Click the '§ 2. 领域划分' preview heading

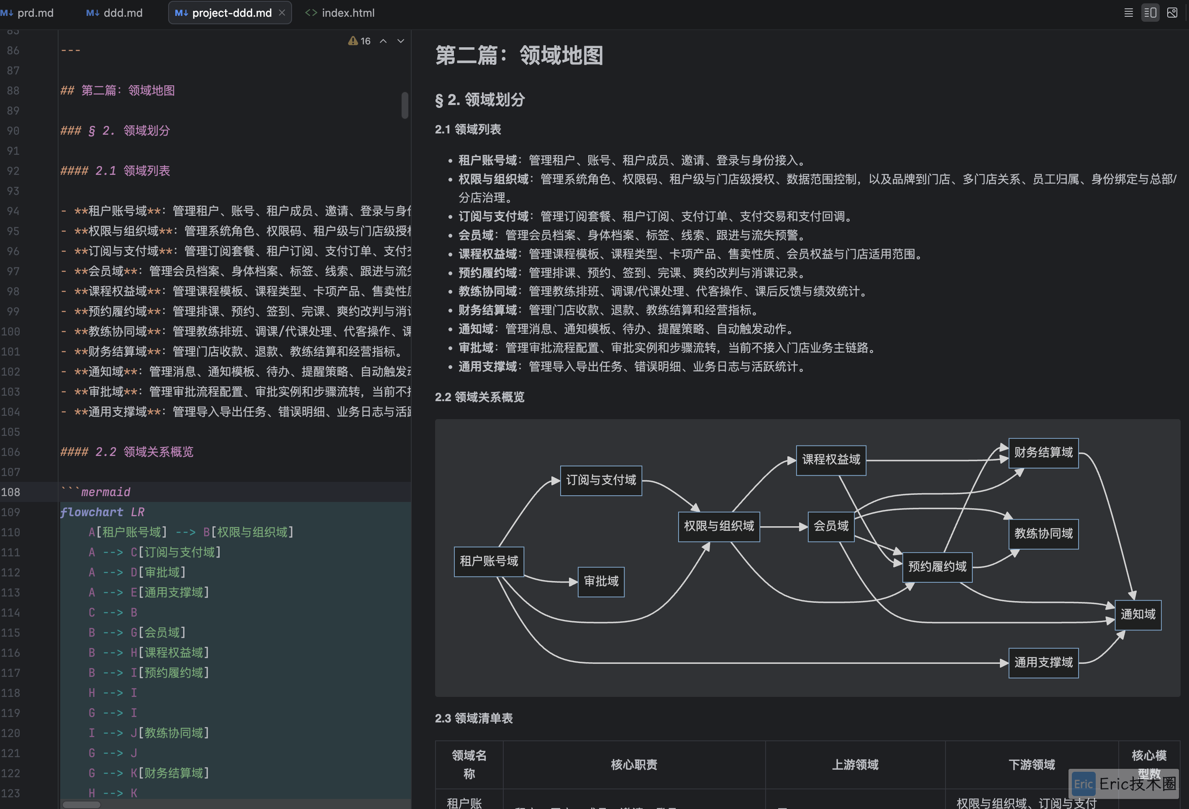click(x=480, y=99)
